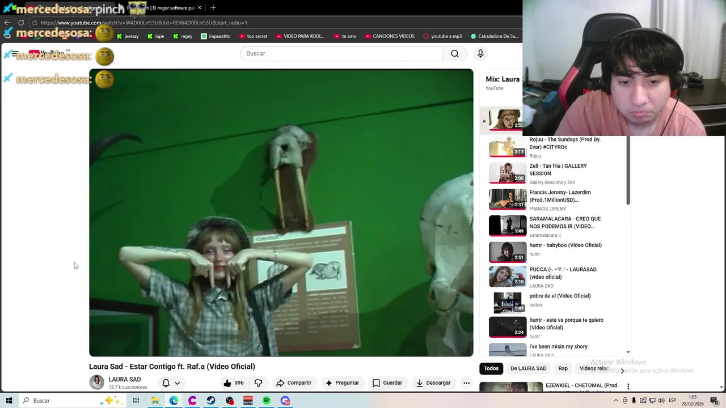This screenshot has width=726, height=408.
Task: Open 'Calculadora De Su...' bookmark
Action: tap(494, 36)
